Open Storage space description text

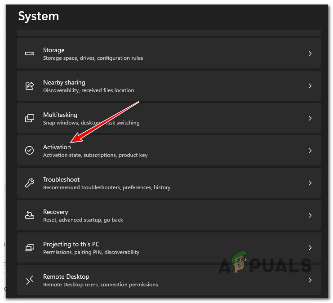93,58
